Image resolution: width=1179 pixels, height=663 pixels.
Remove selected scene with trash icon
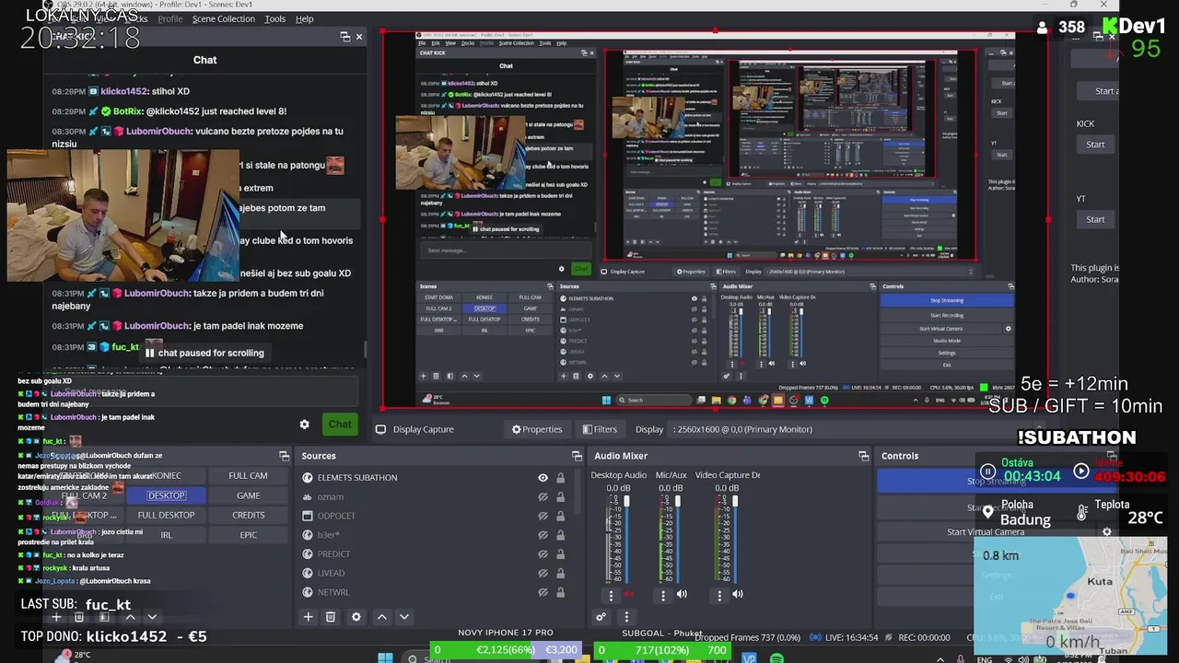pyautogui.click(x=79, y=617)
